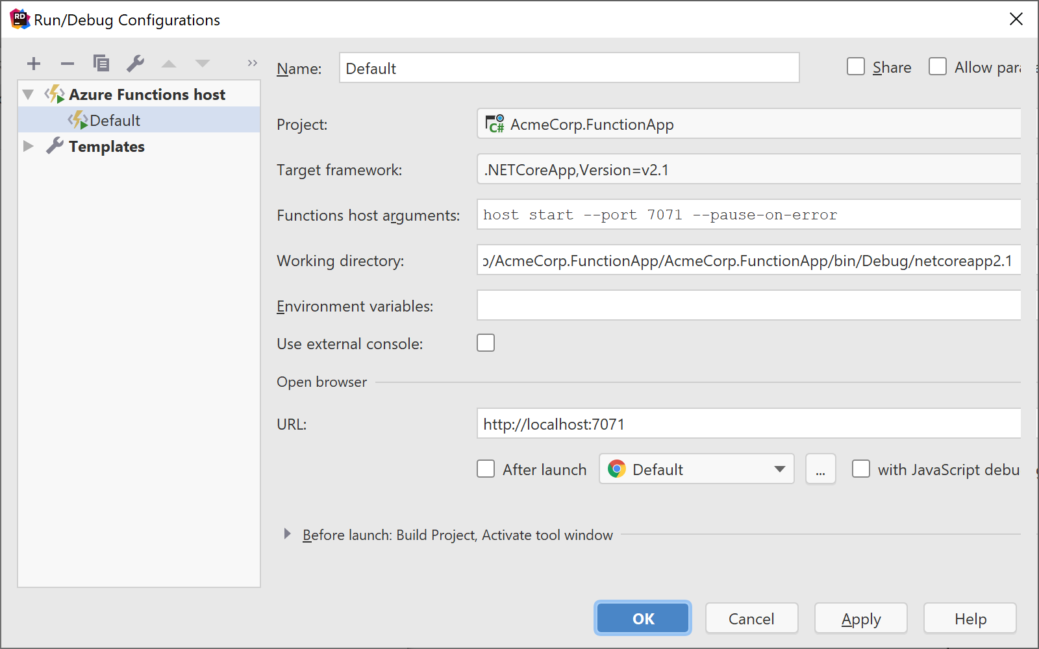
Task: Open the browser list ellipsis button
Action: coord(821,469)
